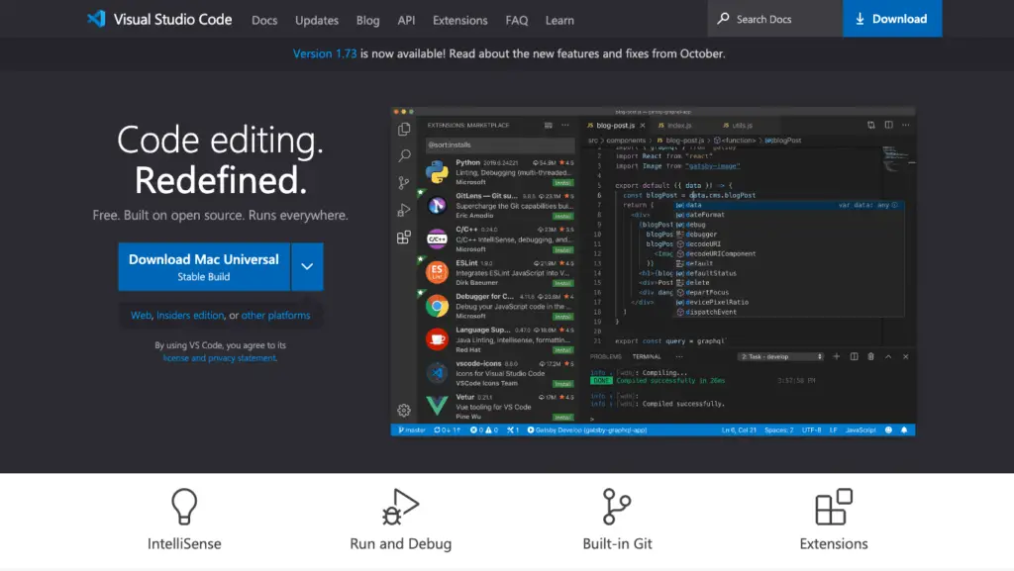Click the Python extension logo
Screen dimensions: 1014x571
[x=437, y=172]
